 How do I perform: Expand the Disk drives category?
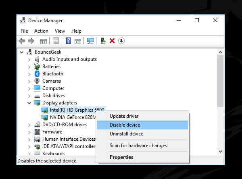(x=29, y=96)
